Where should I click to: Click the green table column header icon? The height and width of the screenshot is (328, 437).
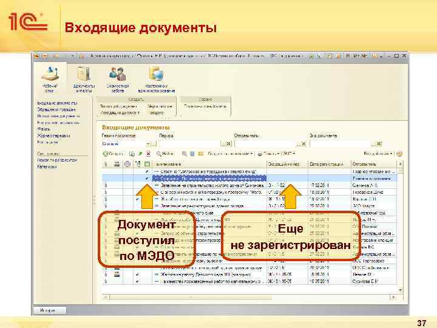point(147,164)
